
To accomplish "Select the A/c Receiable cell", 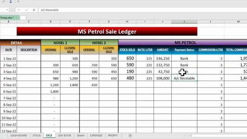I will point(184,78).
